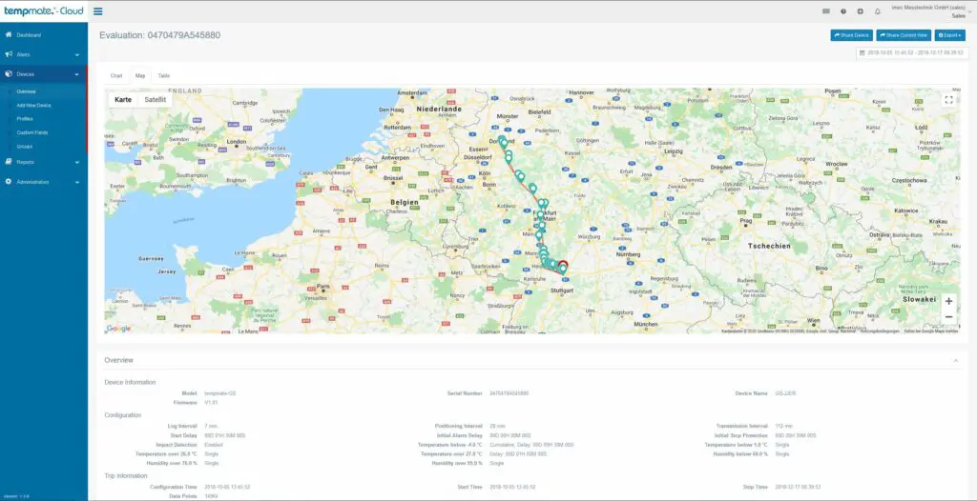Screen dimensions: 977x501
Task: Select Karte map type
Action: [x=123, y=100]
